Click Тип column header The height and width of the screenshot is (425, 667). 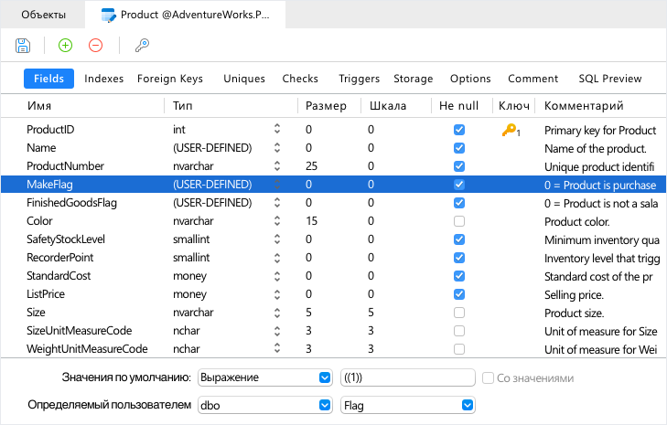[x=182, y=106]
